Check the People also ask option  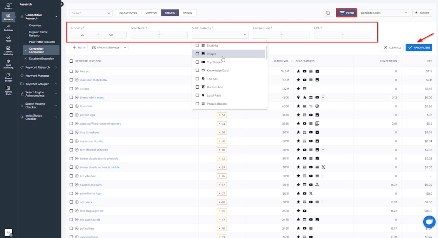(x=197, y=104)
